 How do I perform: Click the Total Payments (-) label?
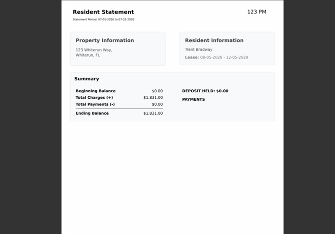pyautogui.click(x=95, y=104)
